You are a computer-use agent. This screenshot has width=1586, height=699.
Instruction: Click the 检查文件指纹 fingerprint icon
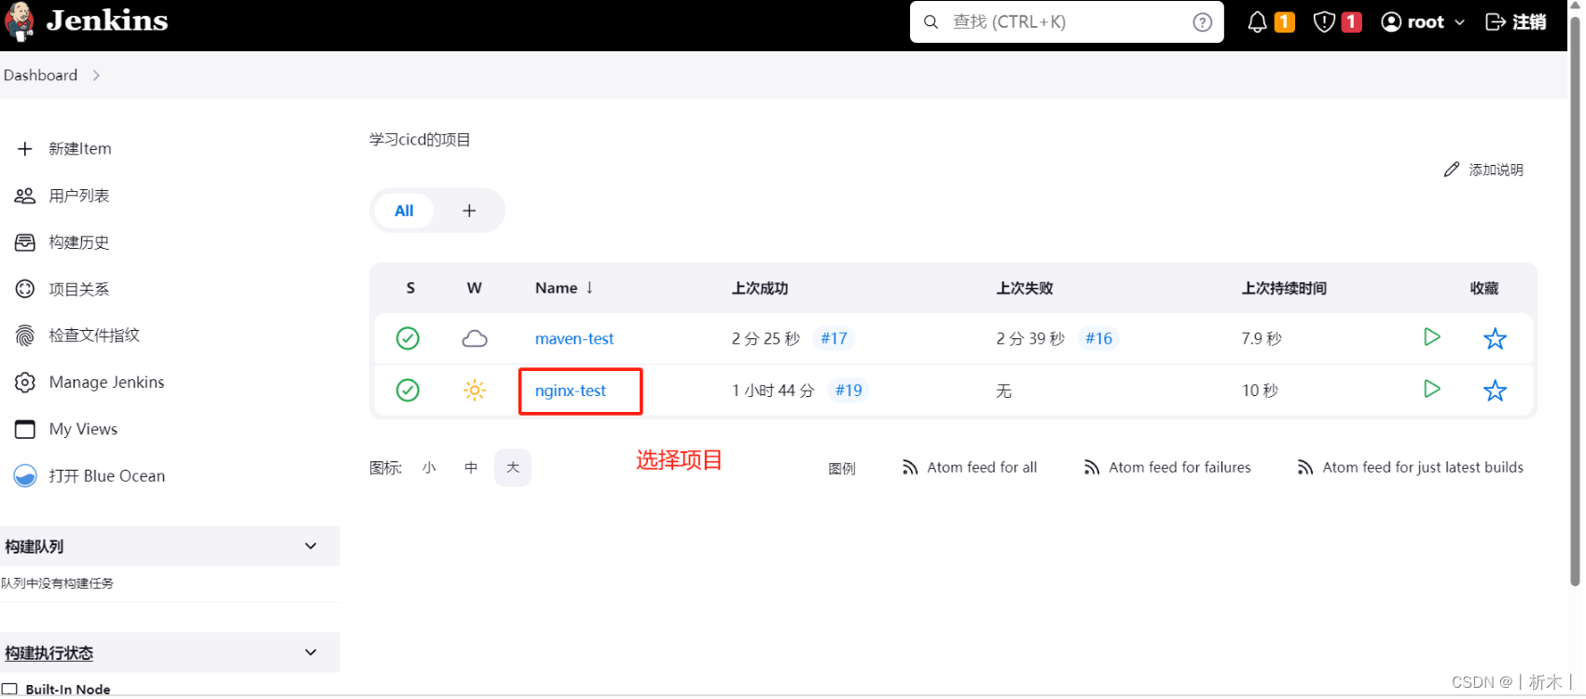point(25,336)
